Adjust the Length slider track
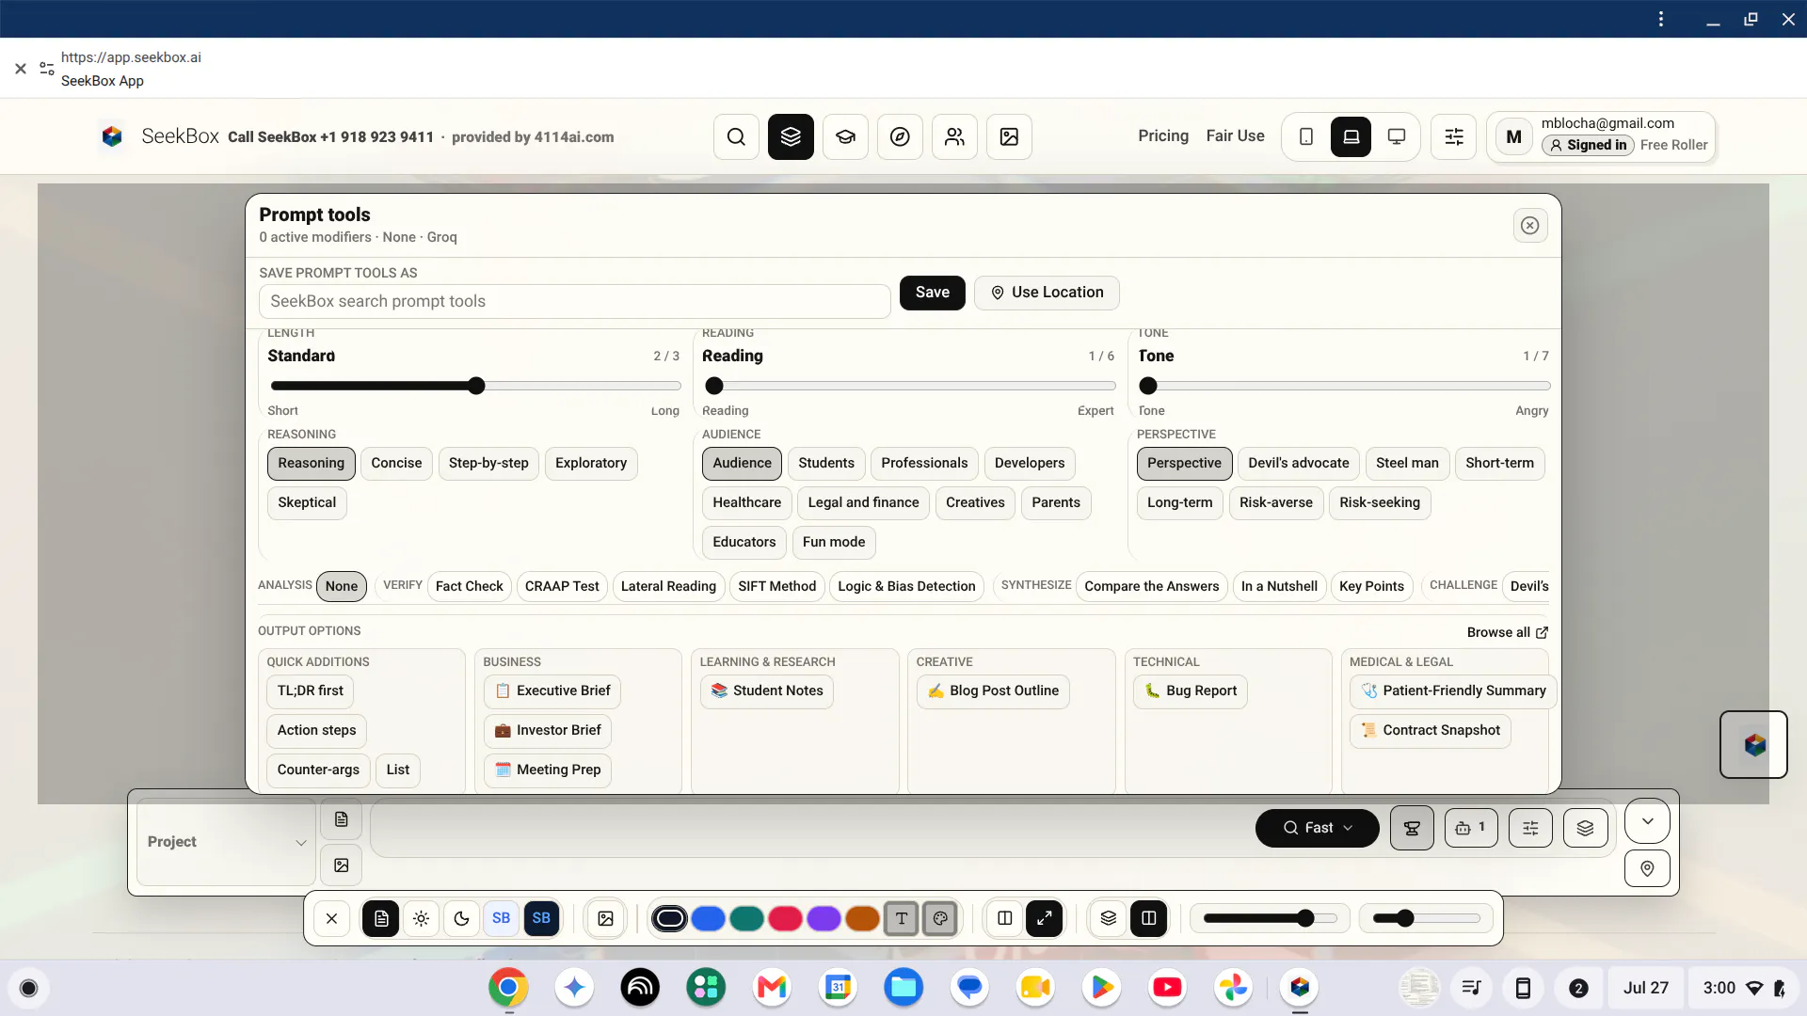 pos(475,386)
